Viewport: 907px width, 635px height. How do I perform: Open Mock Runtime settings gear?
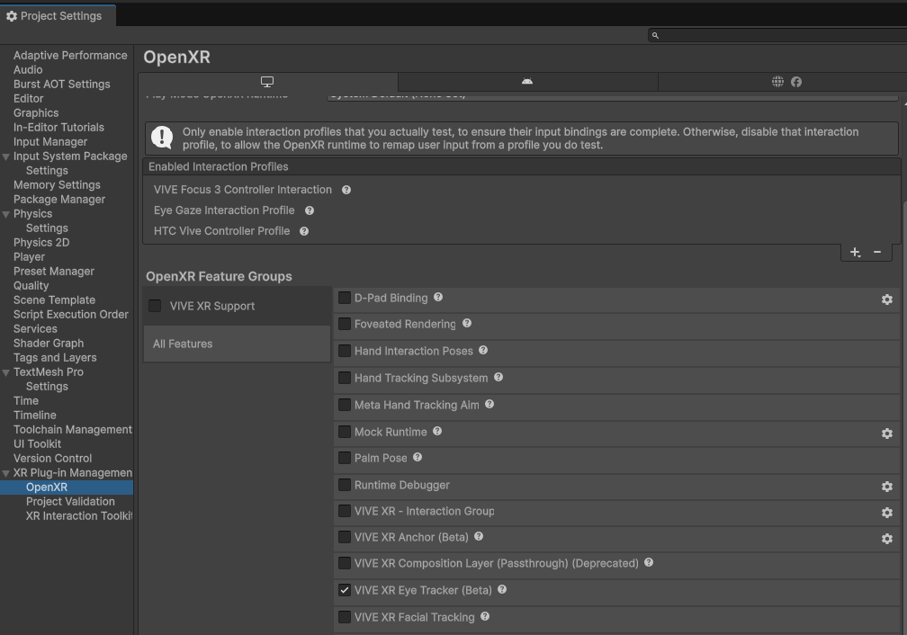pyautogui.click(x=886, y=434)
